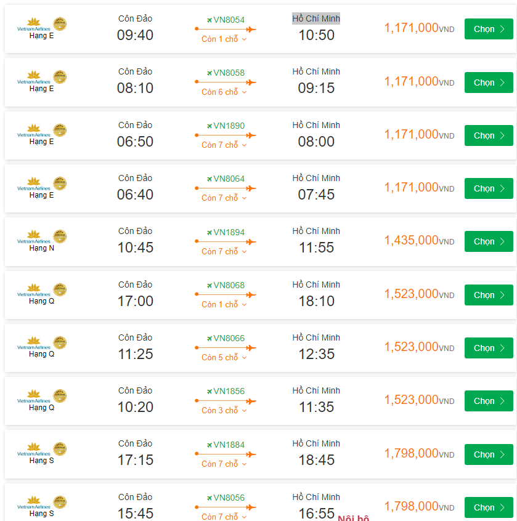Image resolution: width=517 pixels, height=521 pixels.
Task: Click gold award badge on VN8068 row
Action: (x=60, y=289)
